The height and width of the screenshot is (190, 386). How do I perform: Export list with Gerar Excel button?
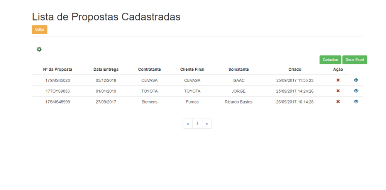[x=354, y=60]
